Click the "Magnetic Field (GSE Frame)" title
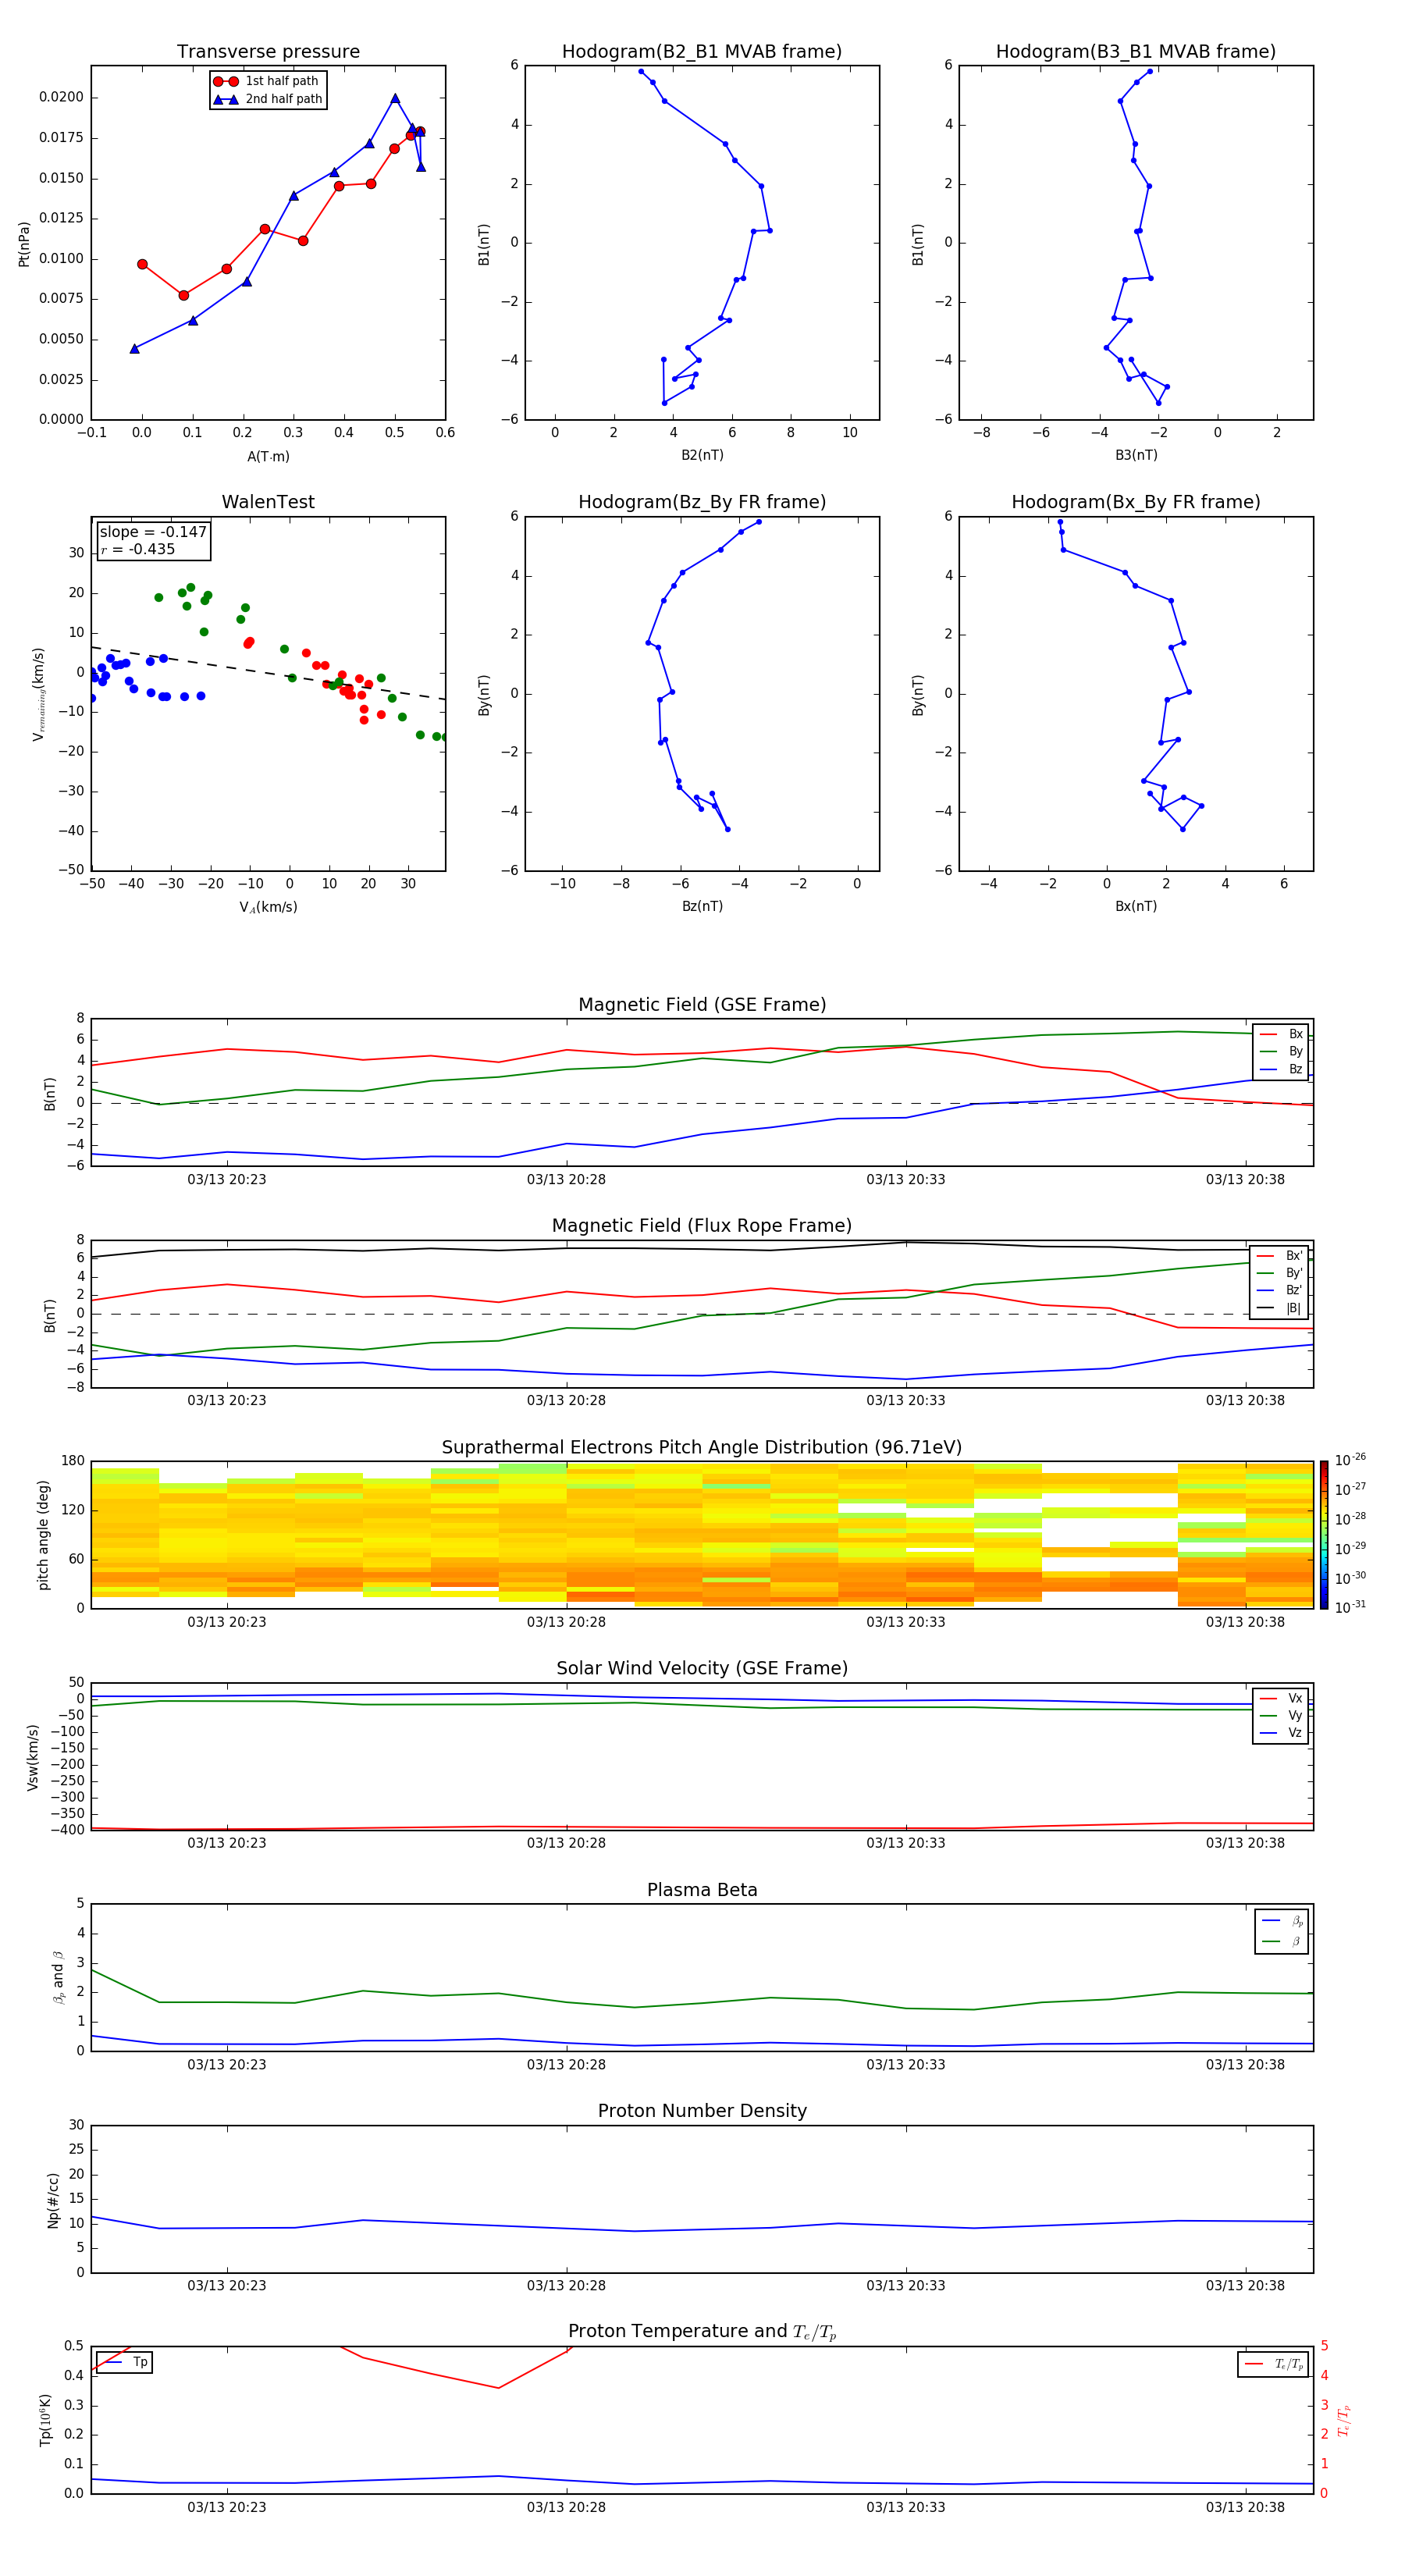Viewport: 1405px width, 2576px height. click(702, 1005)
